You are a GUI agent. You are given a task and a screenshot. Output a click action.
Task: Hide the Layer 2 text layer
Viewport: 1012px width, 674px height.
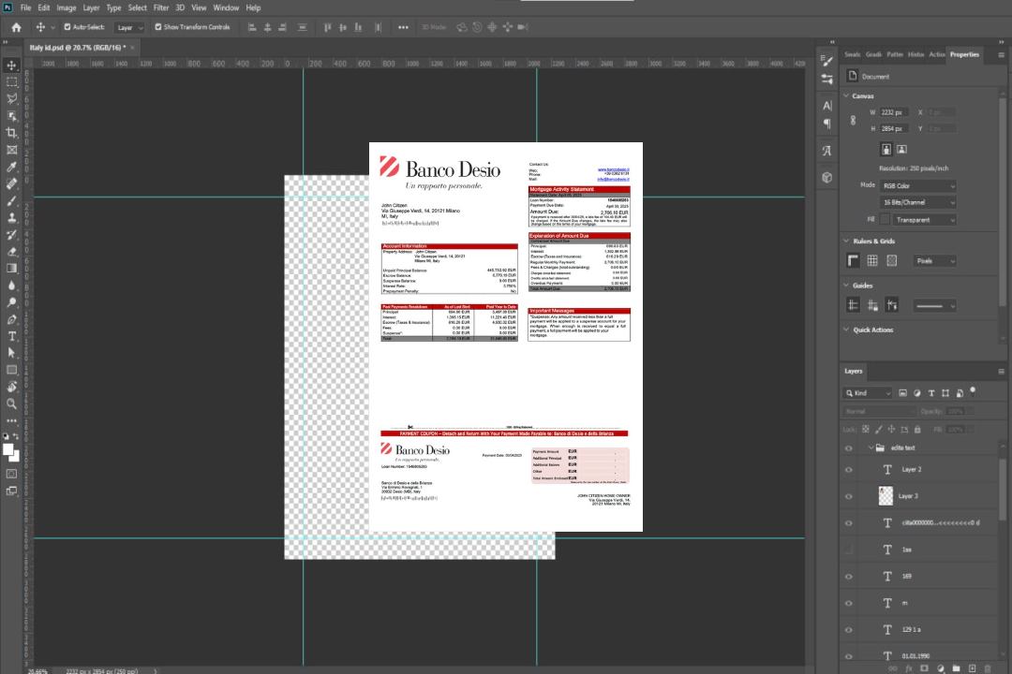coord(848,470)
